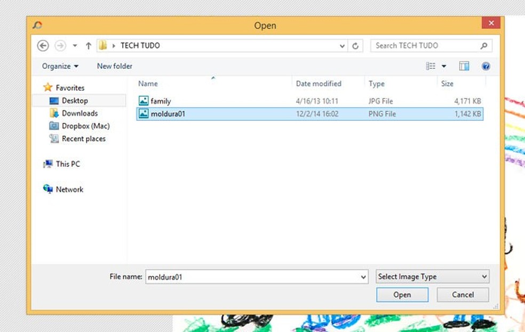This screenshot has width=525, height=332.
Task: Click the Favorites star icon
Action: pyautogui.click(x=48, y=87)
